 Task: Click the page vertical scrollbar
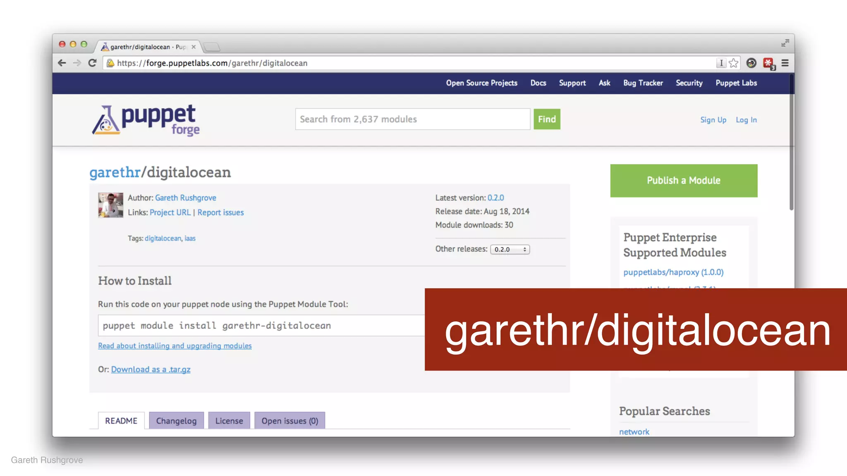(791, 143)
